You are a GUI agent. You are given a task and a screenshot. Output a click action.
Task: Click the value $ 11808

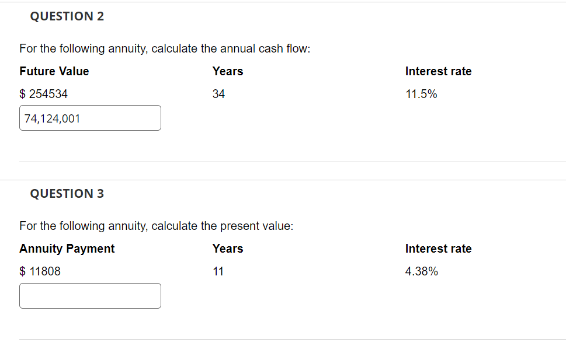(39, 271)
